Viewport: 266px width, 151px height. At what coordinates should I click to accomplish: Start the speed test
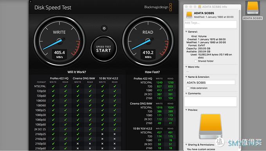(x=104, y=49)
